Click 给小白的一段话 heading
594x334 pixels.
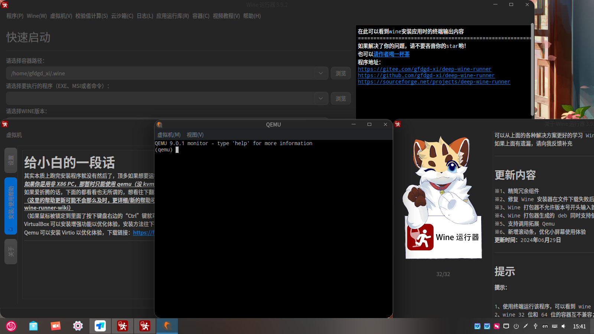coord(69,163)
